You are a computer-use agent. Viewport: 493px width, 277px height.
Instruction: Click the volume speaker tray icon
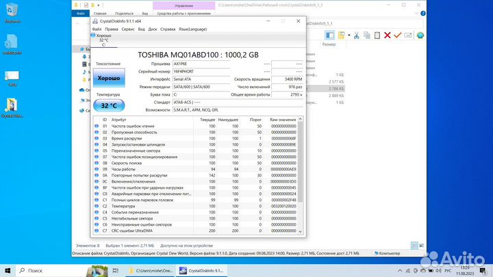(x=438, y=270)
